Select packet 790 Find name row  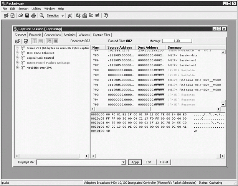(156, 80)
